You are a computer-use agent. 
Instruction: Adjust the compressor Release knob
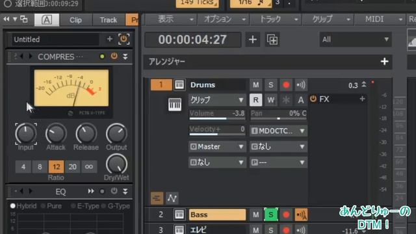coord(86,133)
